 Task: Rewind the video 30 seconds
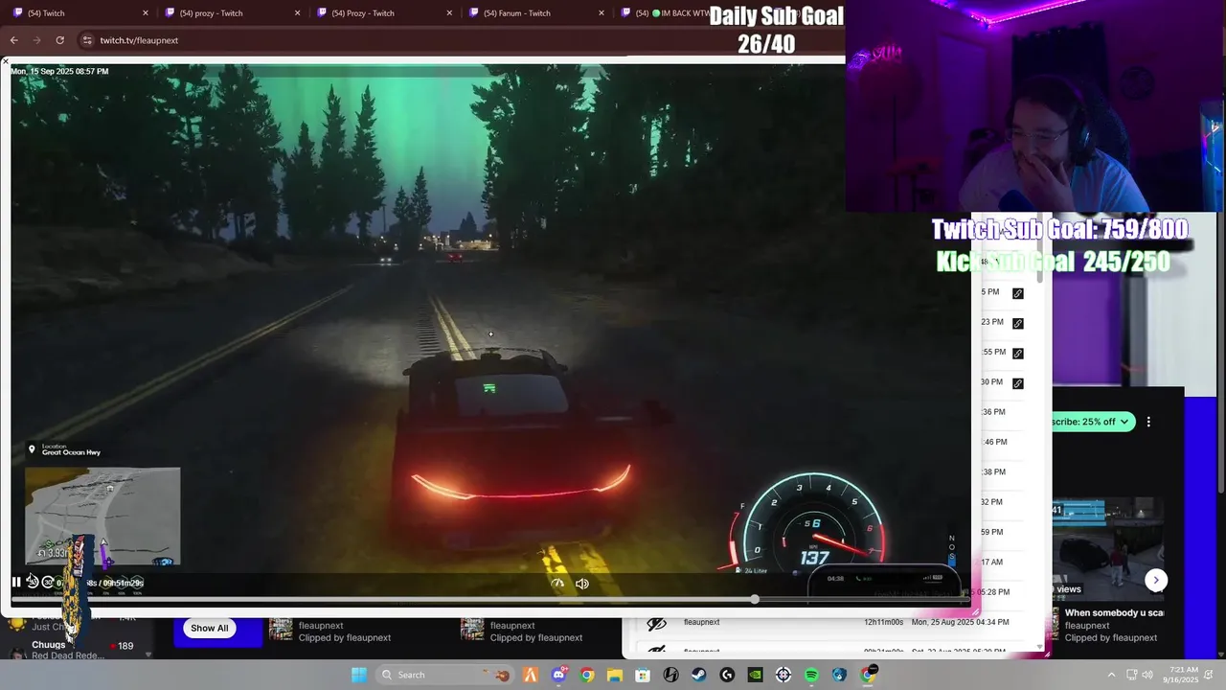pos(32,582)
